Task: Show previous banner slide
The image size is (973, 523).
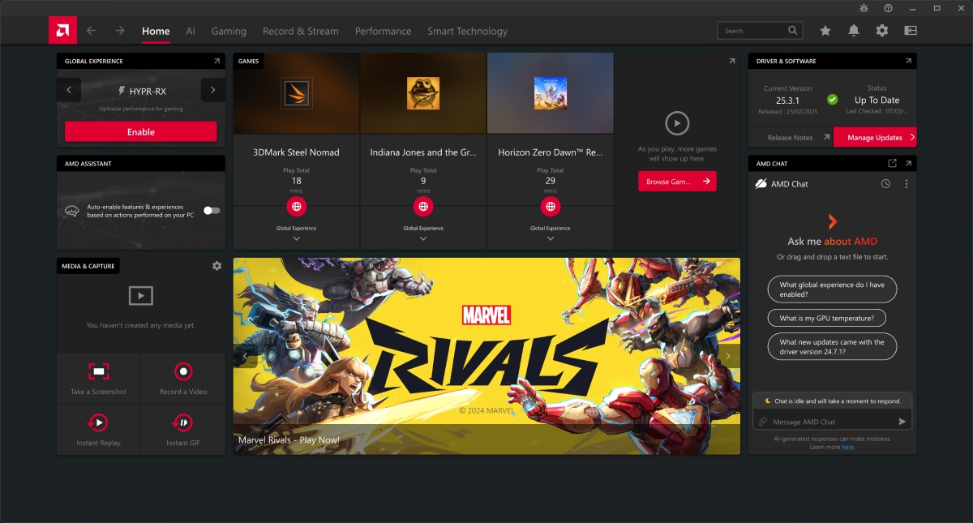Action: 245,356
